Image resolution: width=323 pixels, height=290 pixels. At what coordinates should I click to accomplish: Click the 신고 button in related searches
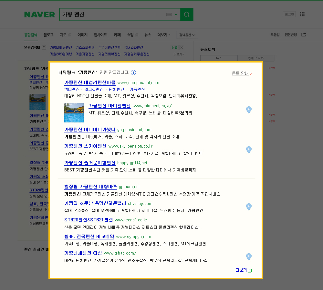click(x=174, y=47)
